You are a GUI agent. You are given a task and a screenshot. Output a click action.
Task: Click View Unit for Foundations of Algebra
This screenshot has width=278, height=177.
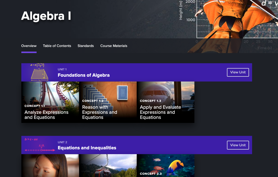coord(238,72)
